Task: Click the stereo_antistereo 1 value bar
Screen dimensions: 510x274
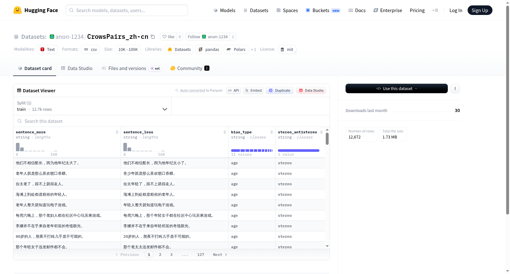Action: (x=299, y=150)
